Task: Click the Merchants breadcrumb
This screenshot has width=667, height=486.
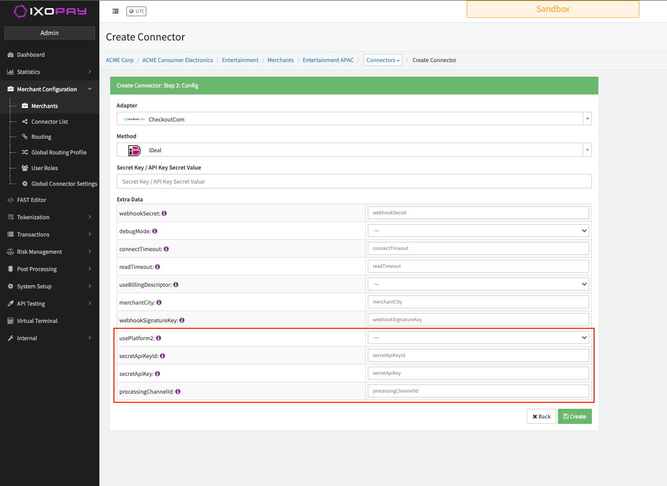Action: pos(281,60)
